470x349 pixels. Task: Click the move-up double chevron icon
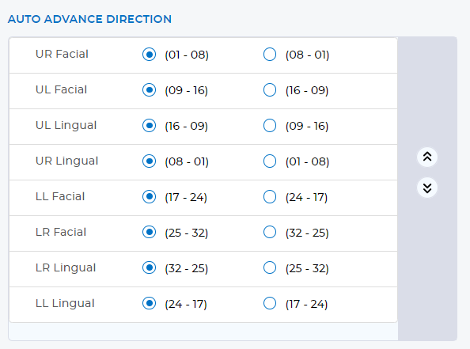tap(427, 157)
